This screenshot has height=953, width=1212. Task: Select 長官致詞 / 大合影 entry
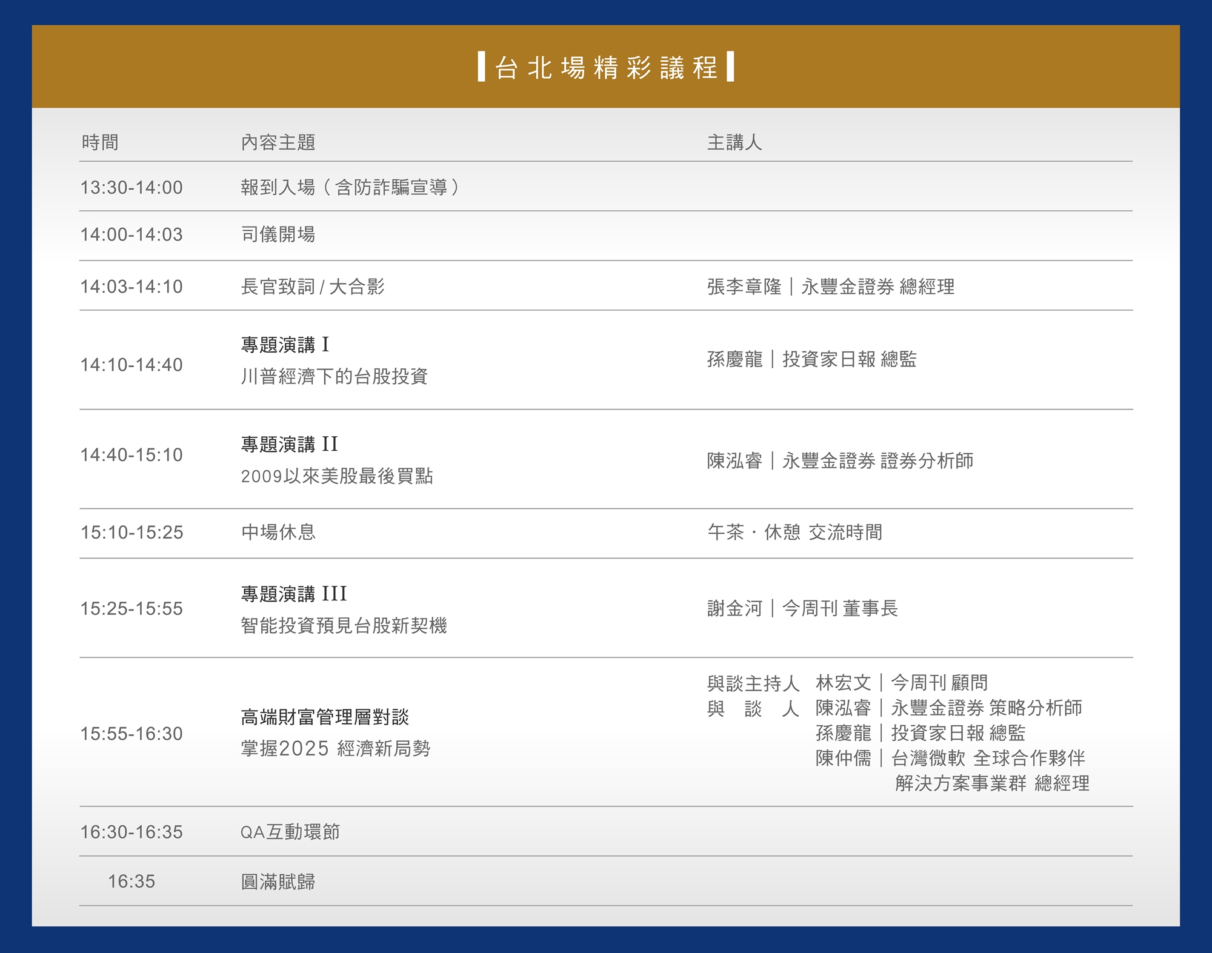coord(313,287)
